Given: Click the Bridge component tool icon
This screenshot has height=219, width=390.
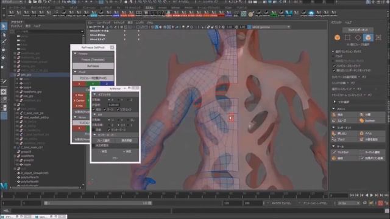Looking at the screenshot, I should [x=334, y=139].
